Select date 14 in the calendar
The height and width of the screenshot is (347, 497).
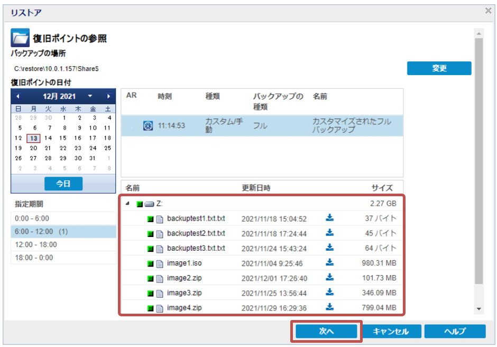pos(48,138)
